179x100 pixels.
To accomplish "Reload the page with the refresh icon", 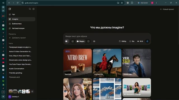I will (17, 3).
